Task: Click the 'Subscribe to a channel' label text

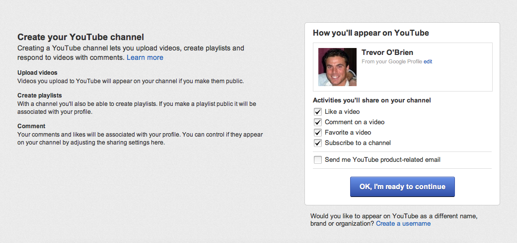Action: click(358, 143)
